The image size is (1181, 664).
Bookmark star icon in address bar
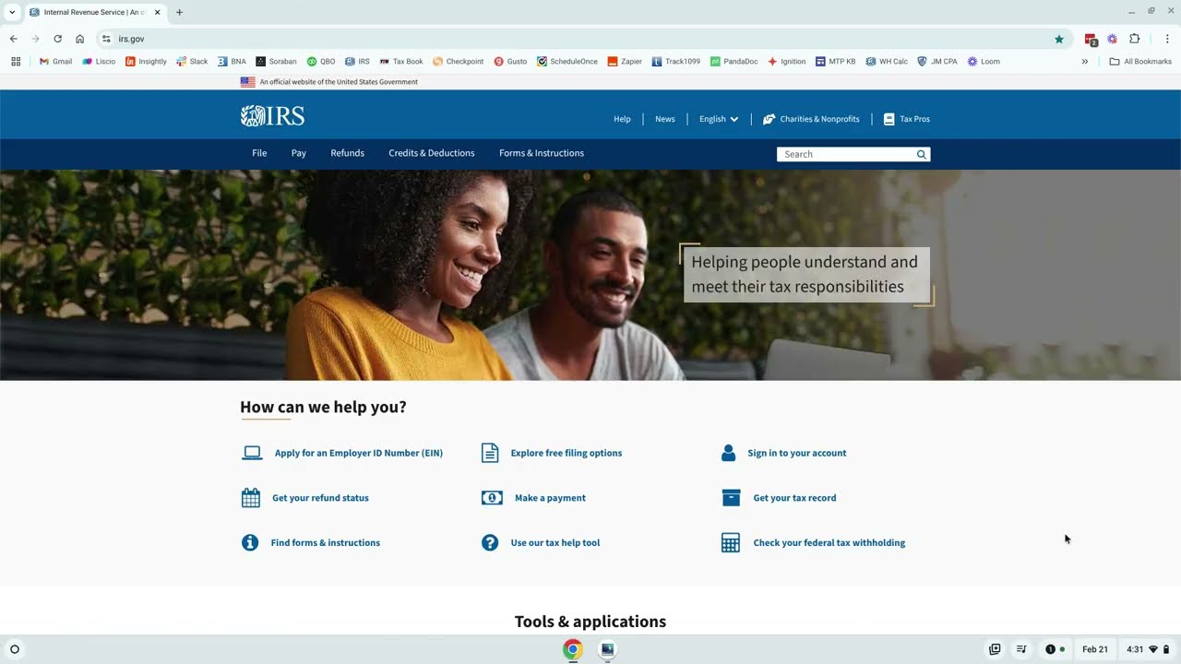pos(1059,39)
